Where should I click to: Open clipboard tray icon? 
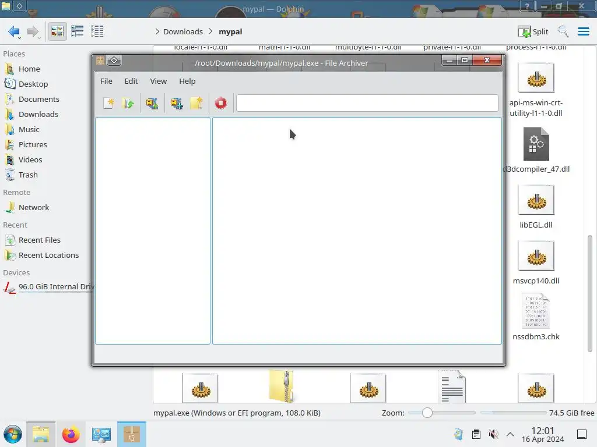pyautogui.click(x=476, y=434)
